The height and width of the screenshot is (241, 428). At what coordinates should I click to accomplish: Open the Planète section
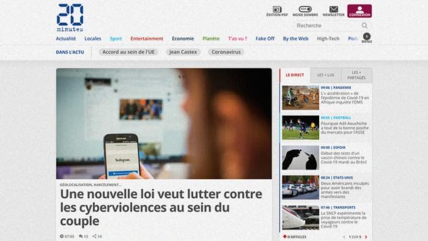click(211, 39)
